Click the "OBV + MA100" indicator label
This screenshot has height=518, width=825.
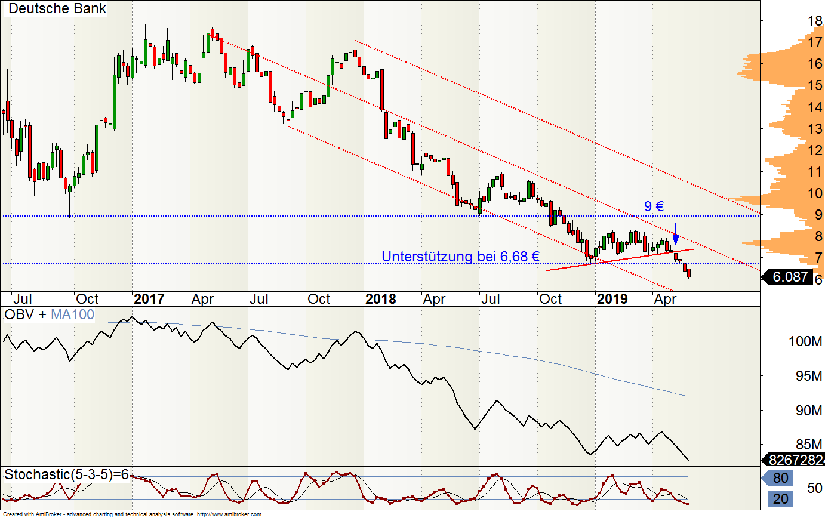coord(50,314)
